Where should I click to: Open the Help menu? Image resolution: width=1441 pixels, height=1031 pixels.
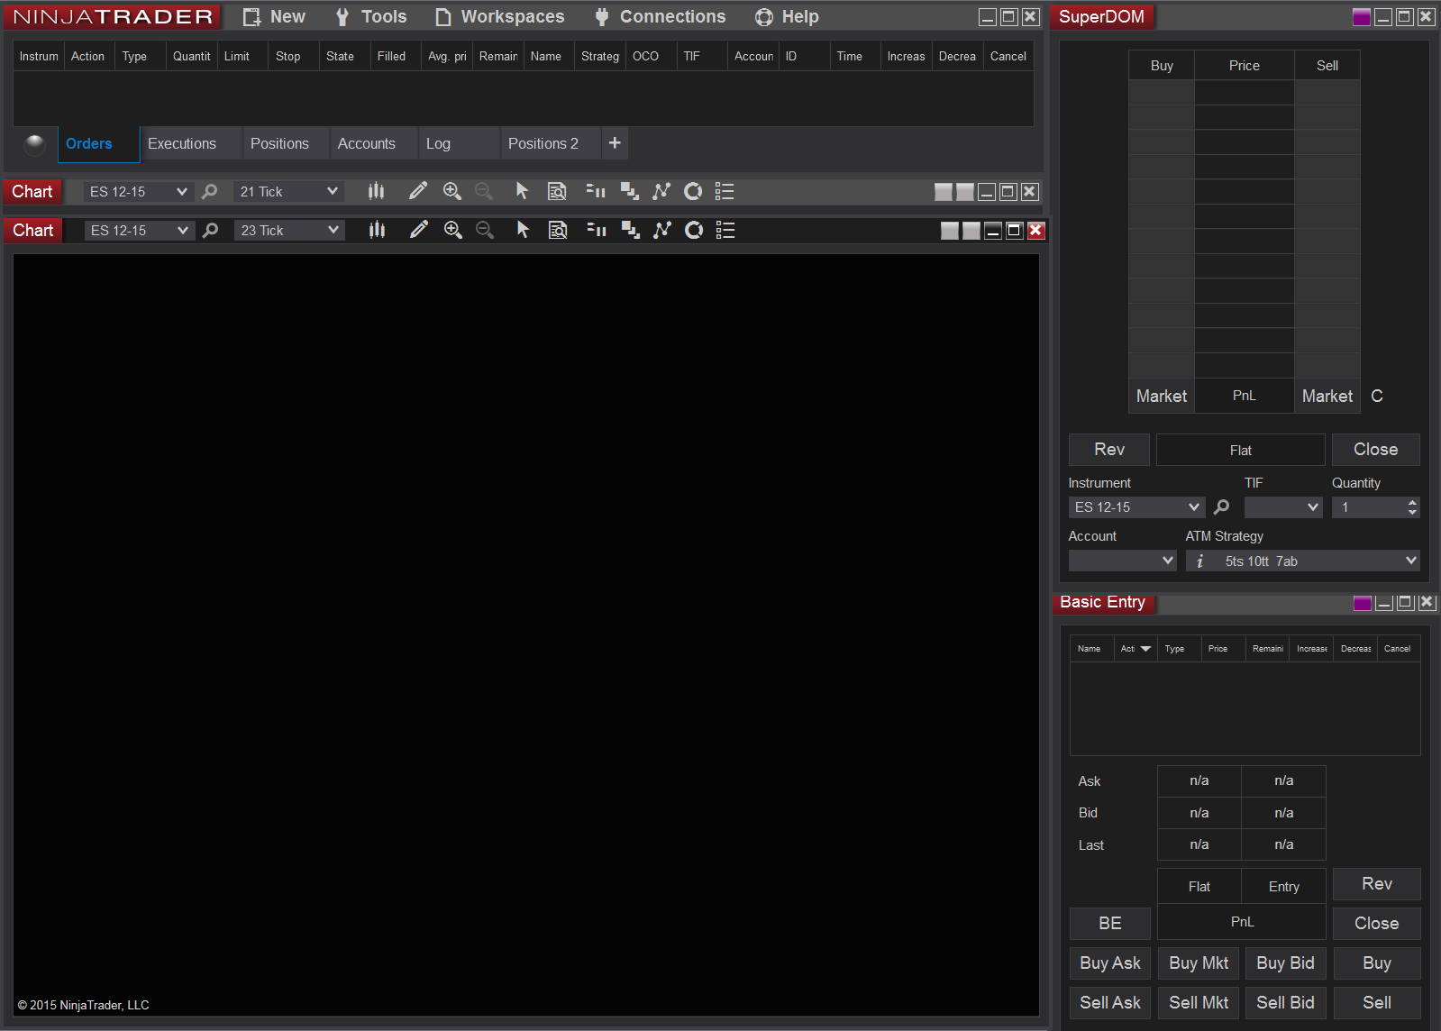(x=787, y=16)
